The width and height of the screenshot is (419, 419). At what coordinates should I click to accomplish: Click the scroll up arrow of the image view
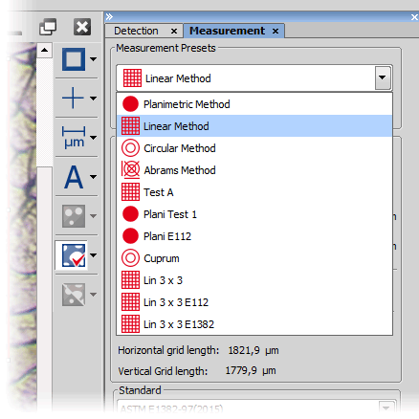pyautogui.click(x=44, y=50)
